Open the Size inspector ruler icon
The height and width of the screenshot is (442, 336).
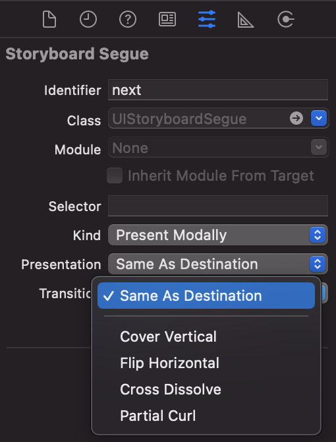pyautogui.click(x=245, y=20)
